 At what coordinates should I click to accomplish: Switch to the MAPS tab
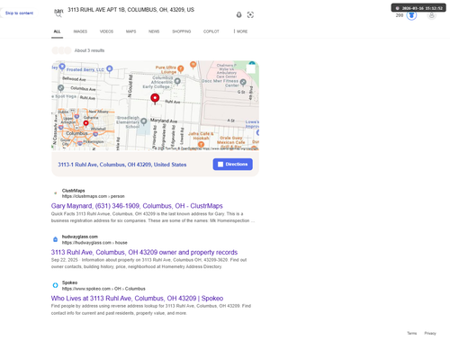point(130,31)
